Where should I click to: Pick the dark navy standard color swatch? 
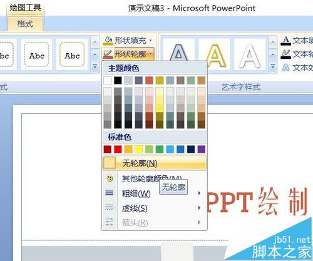191,150
